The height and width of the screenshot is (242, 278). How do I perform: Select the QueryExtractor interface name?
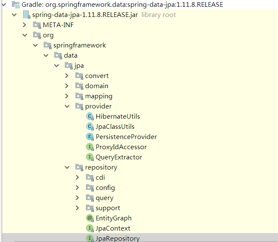coord(119,157)
